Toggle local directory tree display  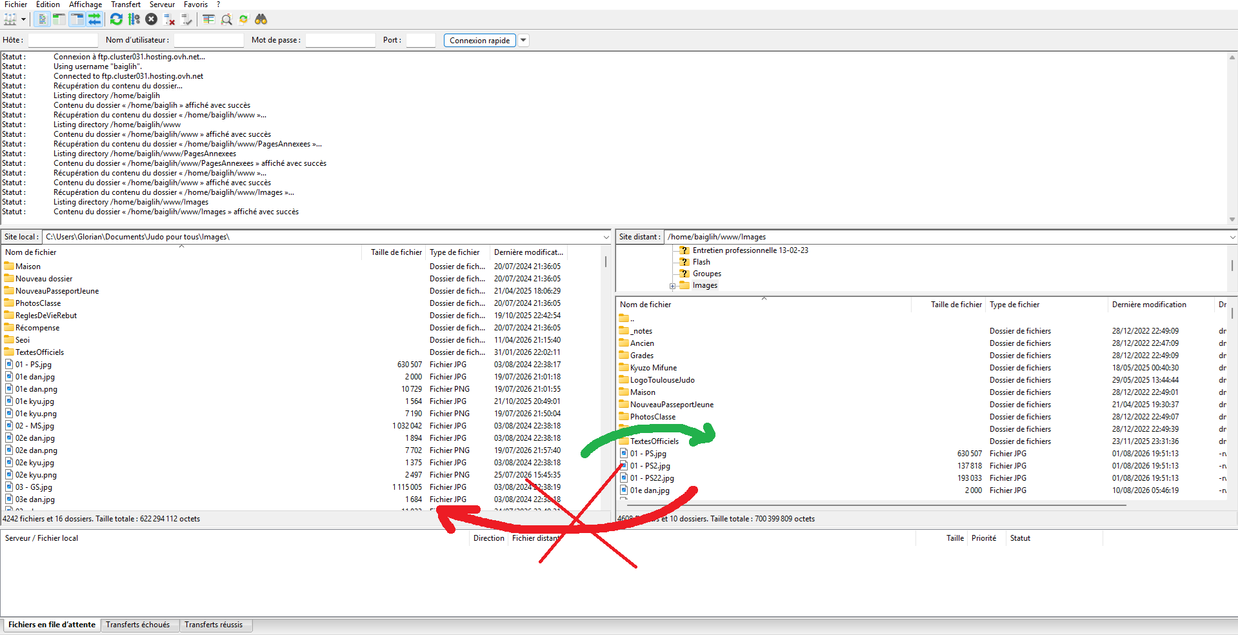pos(59,19)
